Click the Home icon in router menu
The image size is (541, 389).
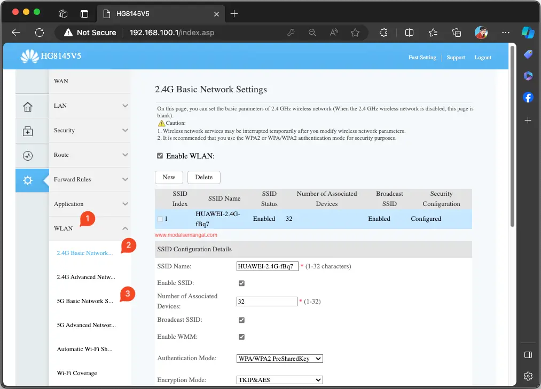[28, 107]
